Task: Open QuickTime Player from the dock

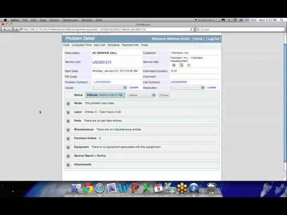Action: coord(194,188)
